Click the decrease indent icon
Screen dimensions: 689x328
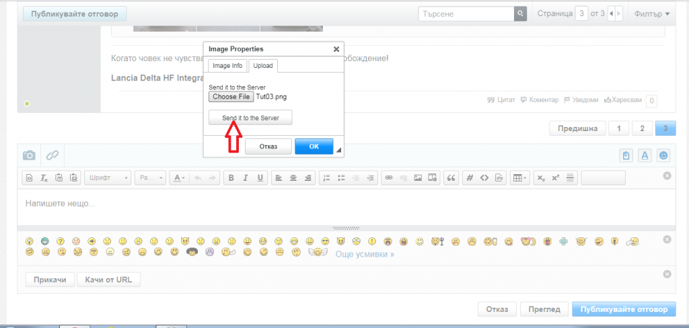click(355, 178)
